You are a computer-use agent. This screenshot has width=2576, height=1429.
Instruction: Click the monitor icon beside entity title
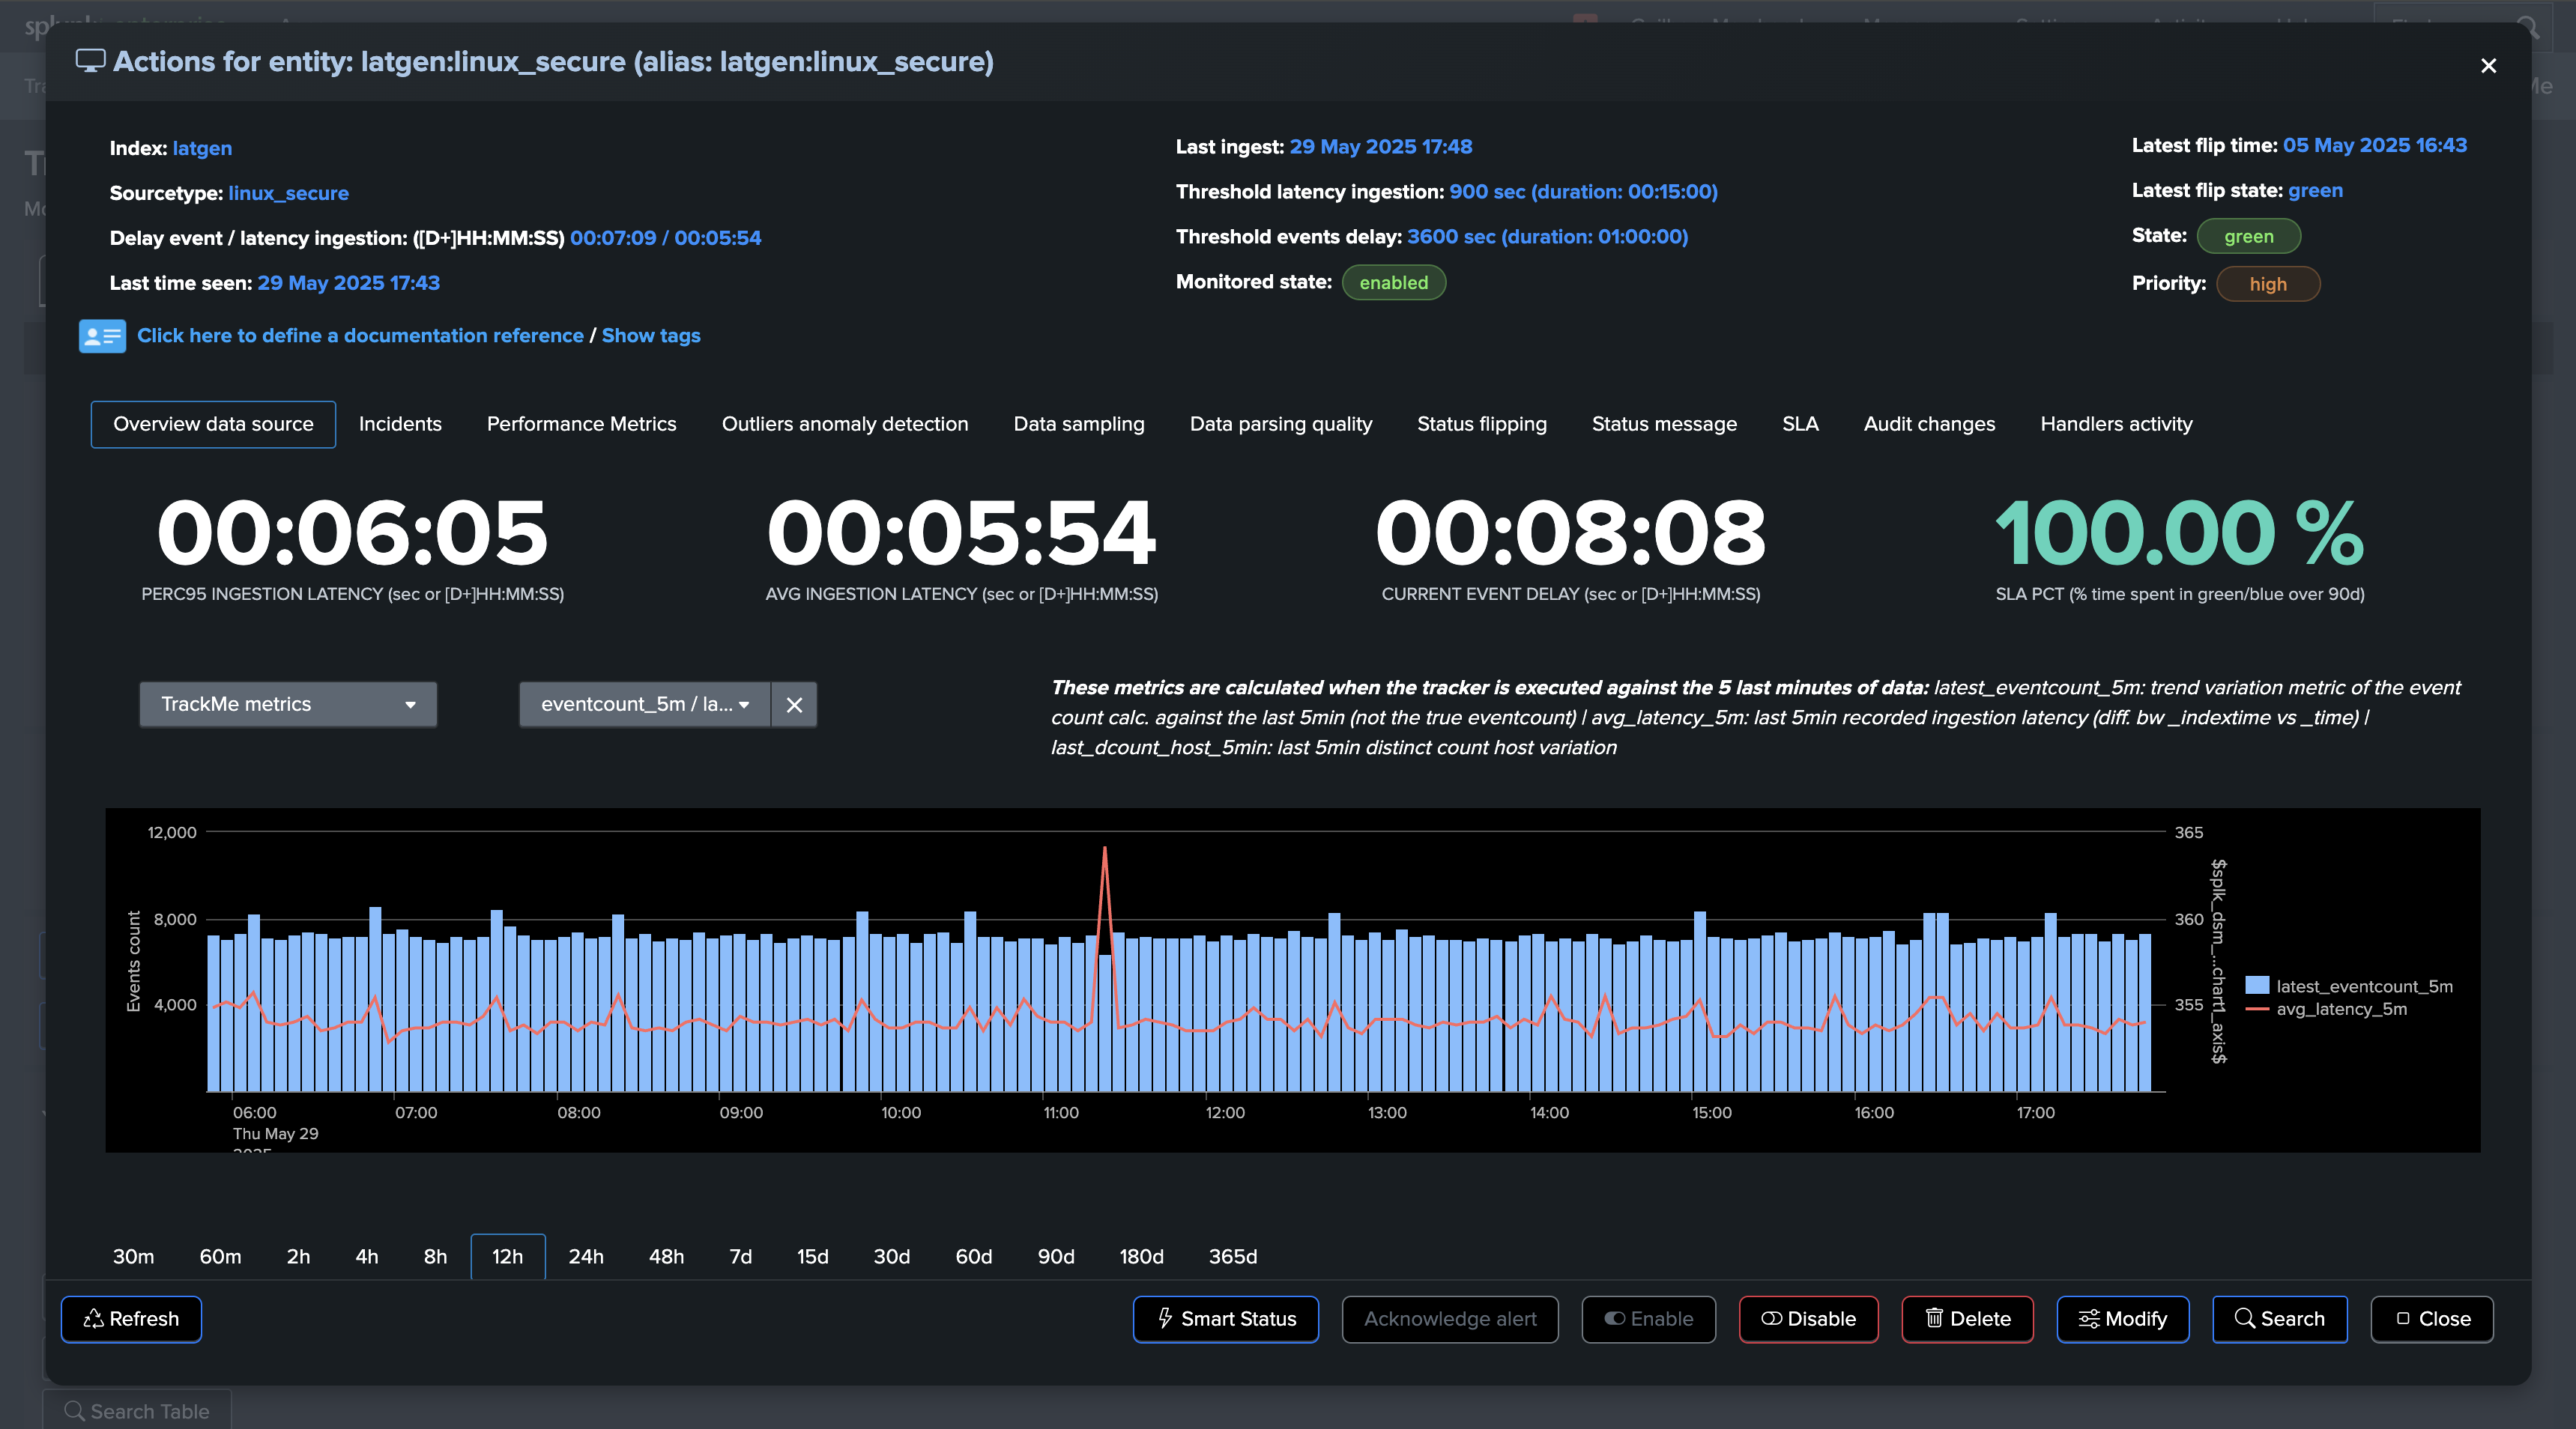90,61
